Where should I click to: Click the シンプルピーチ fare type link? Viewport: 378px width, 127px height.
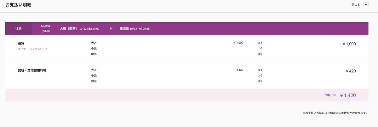(39, 49)
